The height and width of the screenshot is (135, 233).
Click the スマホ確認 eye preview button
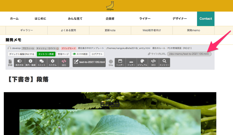tap(80, 54)
